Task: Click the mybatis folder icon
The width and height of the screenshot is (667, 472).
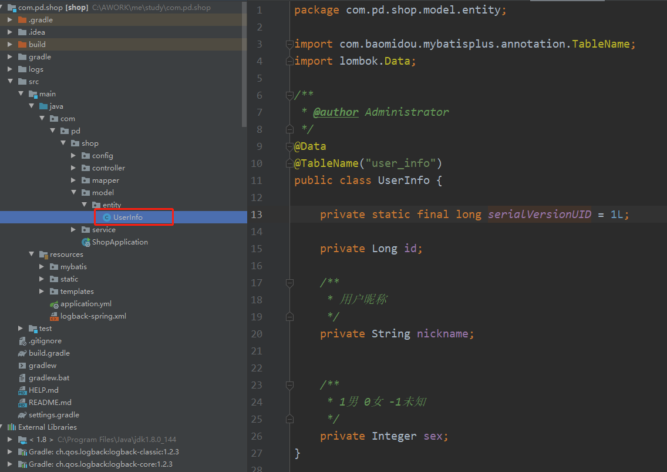Action: [54, 267]
